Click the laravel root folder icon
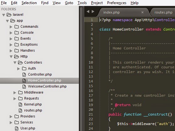Image resolution: width=175 pixels, height=131 pixels. point(9,15)
